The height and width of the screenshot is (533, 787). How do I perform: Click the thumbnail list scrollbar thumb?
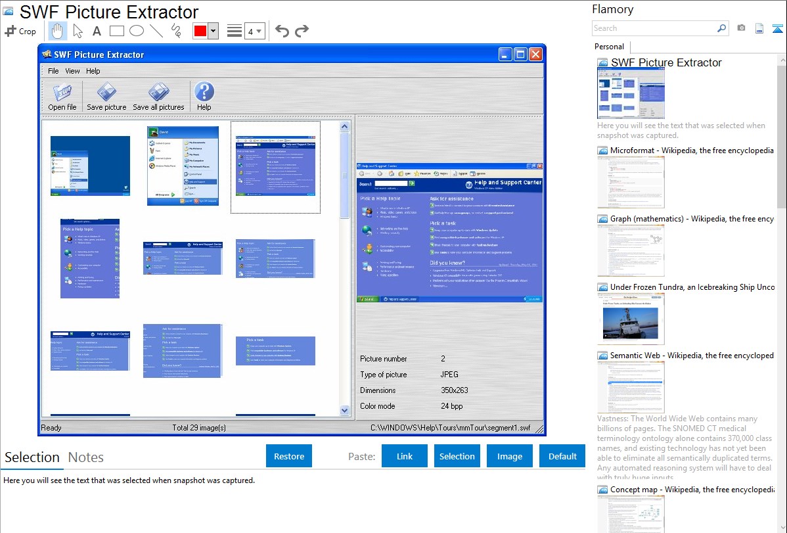pos(344,175)
